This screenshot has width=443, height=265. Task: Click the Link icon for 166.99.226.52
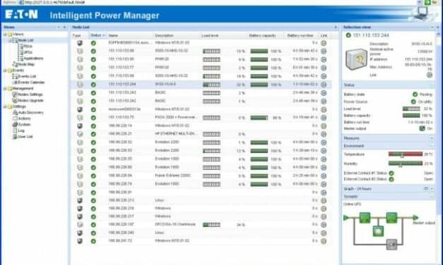pyautogui.click(x=324, y=142)
